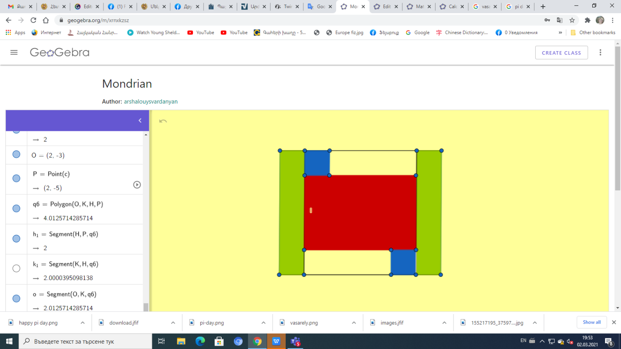Hide point O using its visibility circle
The image size is (621, 349).
(16, 155)
